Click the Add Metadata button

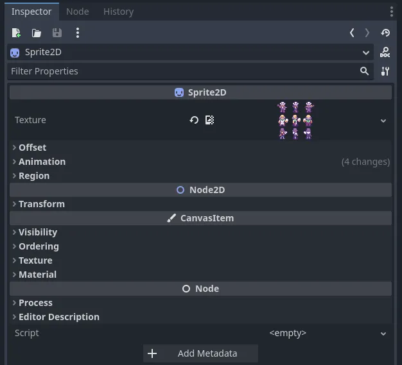(x=200, y=353)
